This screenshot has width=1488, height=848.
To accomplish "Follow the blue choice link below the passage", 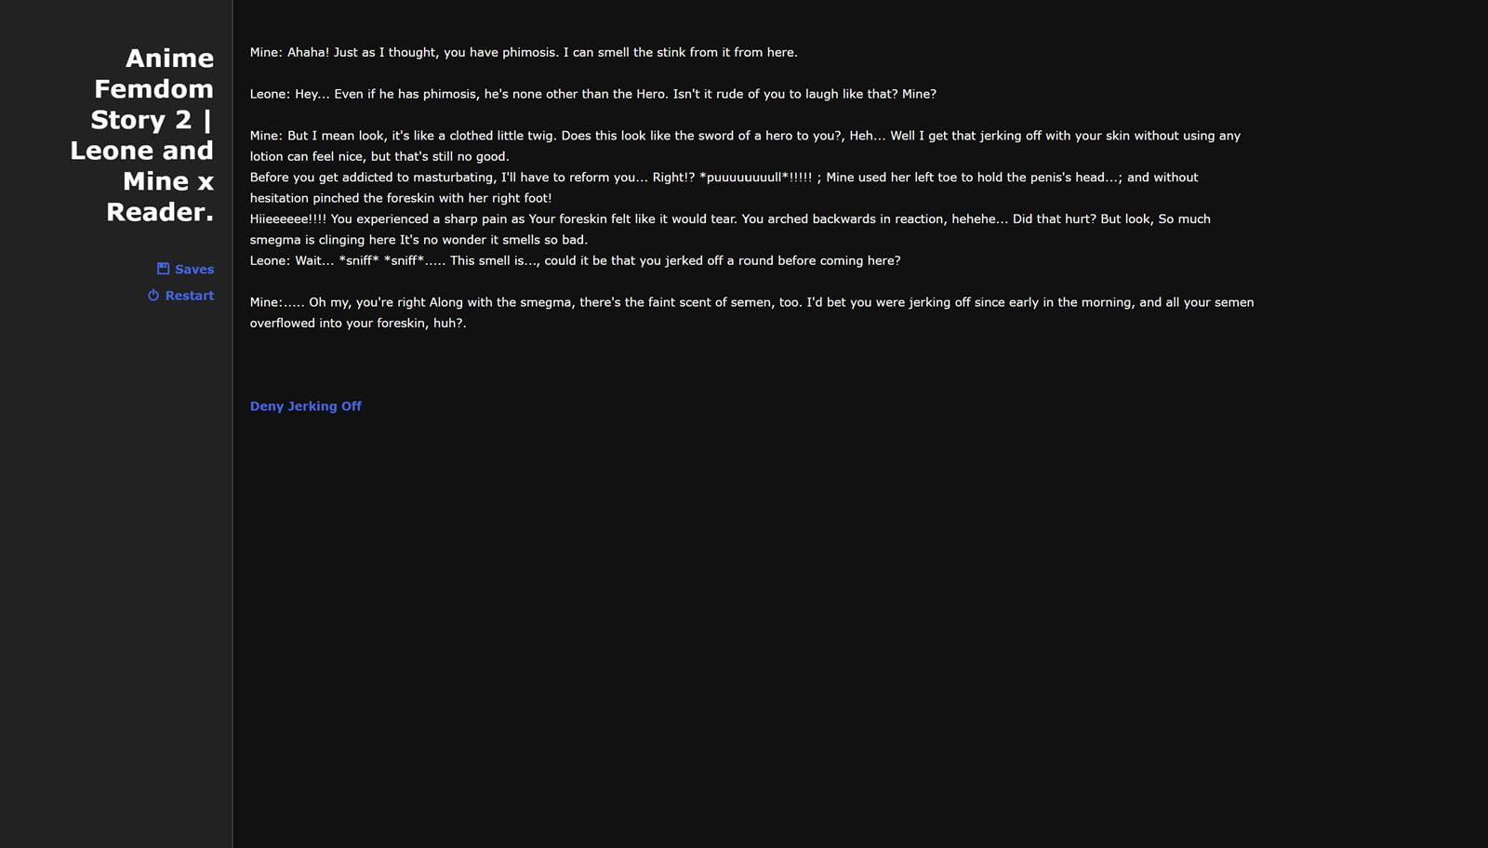I will (305, 406).
